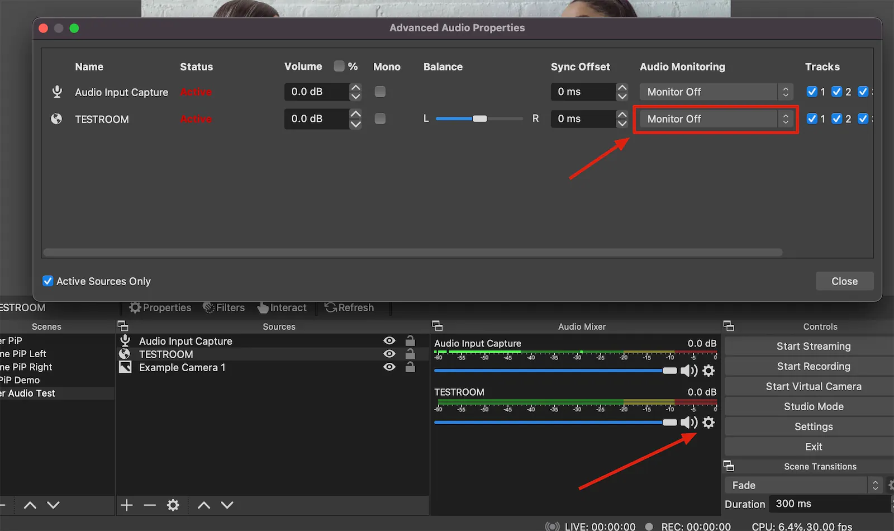Viewport: 894px width, 531px height.
Task: Hide the Example Camera 1 source
Action: [389, 367]
